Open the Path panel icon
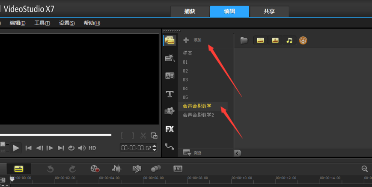The image size is (372, 187). tap(170, 147)
